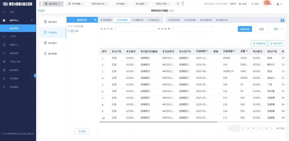Go to page 2 of results
The width and height of the screenshot is (289, 141).
coord(242,128)
